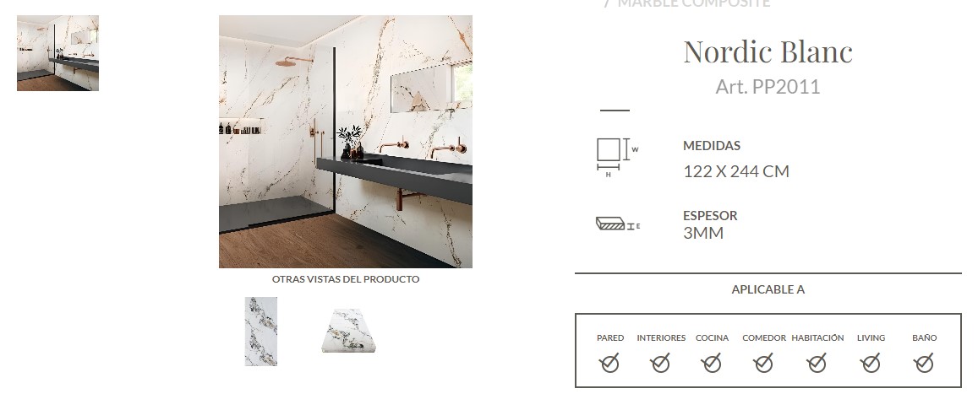This screenshot has height=410, width=978.
Task: Click the checkmark icon under Comedor
Action: pos(763,363)
